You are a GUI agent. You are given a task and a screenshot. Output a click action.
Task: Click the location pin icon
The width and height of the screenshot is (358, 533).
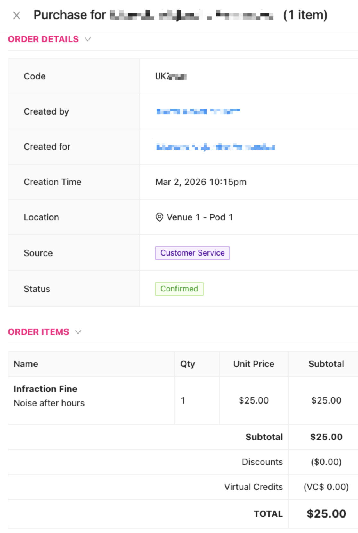tap(159, 217)
